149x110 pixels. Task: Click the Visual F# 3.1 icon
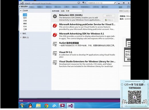[55, 53]
